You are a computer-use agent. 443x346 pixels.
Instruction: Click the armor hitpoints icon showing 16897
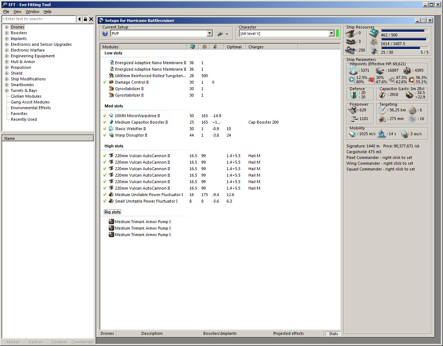click(380, 70)
